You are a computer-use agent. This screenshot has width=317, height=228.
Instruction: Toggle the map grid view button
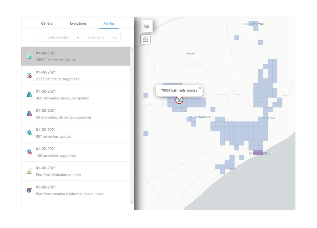click(146, 39)
